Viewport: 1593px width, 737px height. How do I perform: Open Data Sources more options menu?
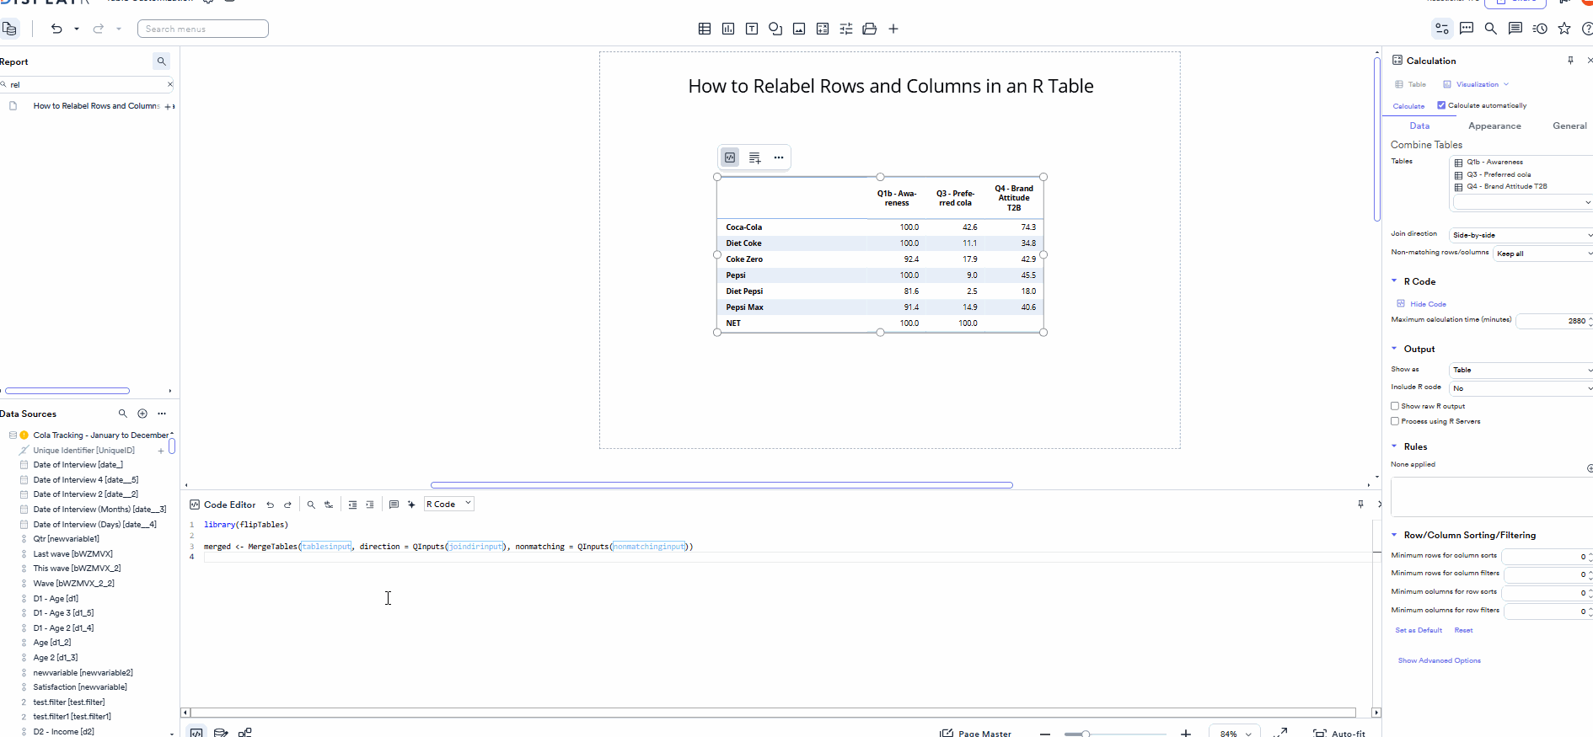tap(162, 414)
